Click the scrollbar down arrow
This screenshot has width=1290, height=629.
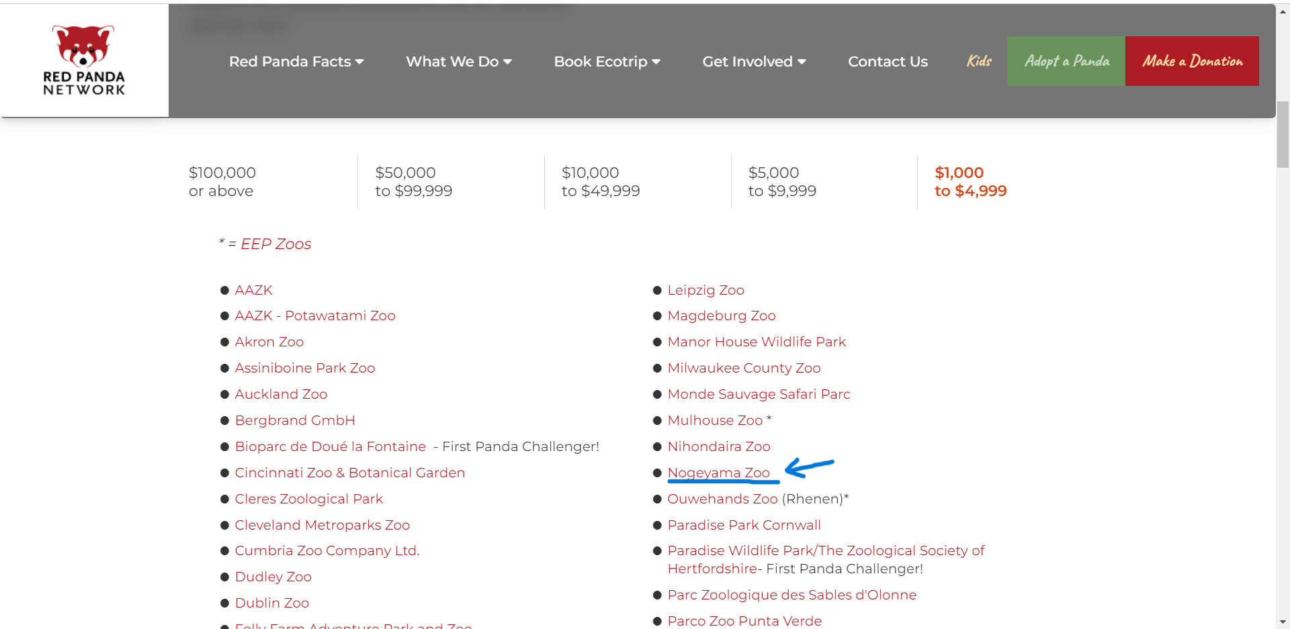click(x=1283, y=622)
